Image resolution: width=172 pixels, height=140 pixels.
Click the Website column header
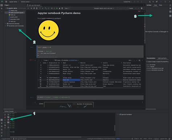[x=83, y=63]
